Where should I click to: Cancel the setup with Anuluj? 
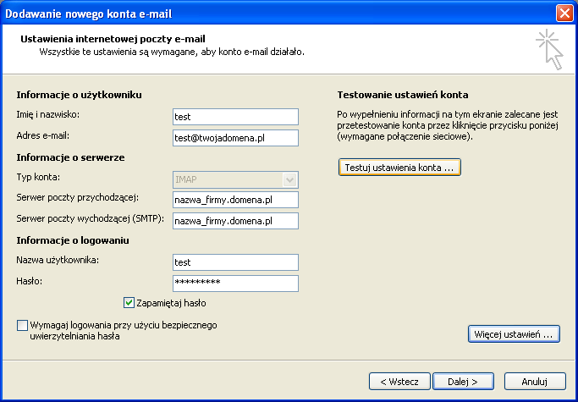point(535,382)
